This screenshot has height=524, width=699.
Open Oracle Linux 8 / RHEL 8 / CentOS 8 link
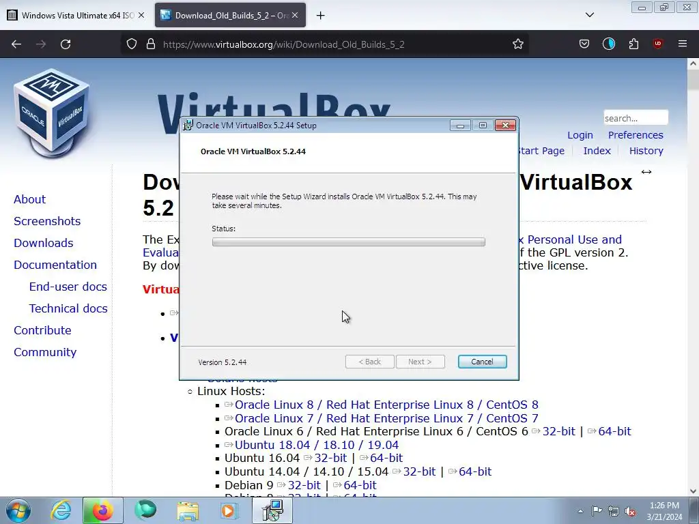(386, 405)
